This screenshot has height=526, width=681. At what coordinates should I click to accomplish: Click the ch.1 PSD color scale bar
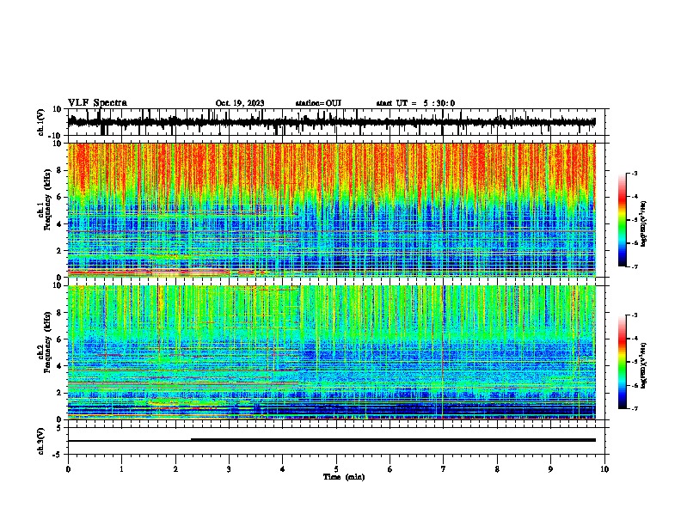point(622,220)
